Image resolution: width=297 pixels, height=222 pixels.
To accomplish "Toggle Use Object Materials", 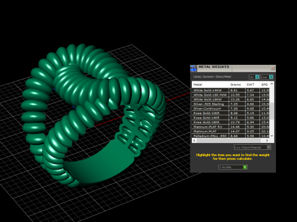I will coord(252,147).
